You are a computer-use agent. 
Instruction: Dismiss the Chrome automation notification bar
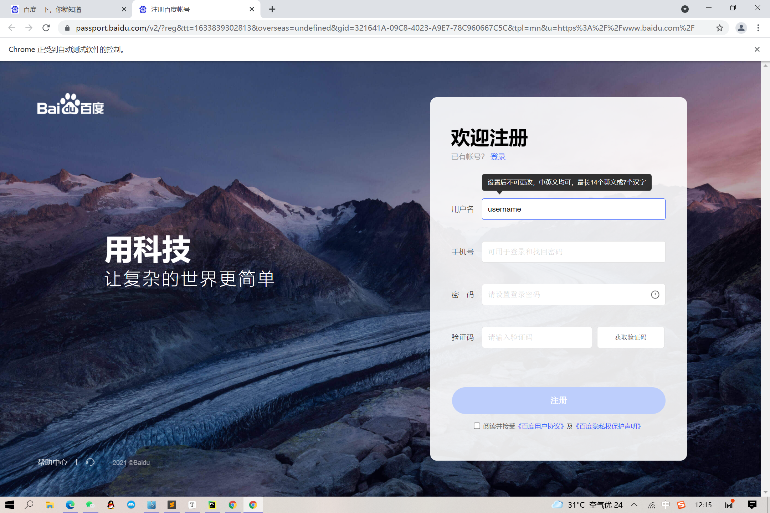click(x=757, y=50)
